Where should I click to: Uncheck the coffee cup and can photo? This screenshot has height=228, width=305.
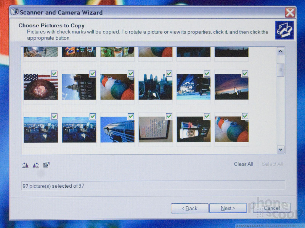(x=207, y=116)
